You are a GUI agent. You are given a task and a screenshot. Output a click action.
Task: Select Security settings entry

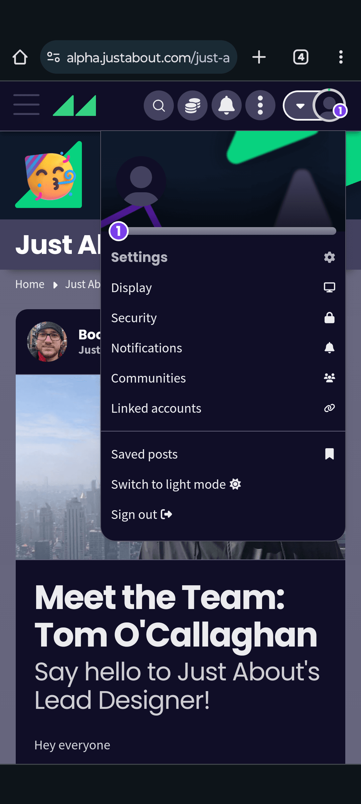coord(223,318)
